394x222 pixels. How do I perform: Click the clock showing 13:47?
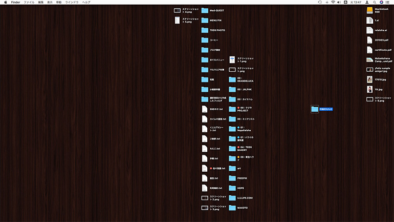(x=357, y=2)
